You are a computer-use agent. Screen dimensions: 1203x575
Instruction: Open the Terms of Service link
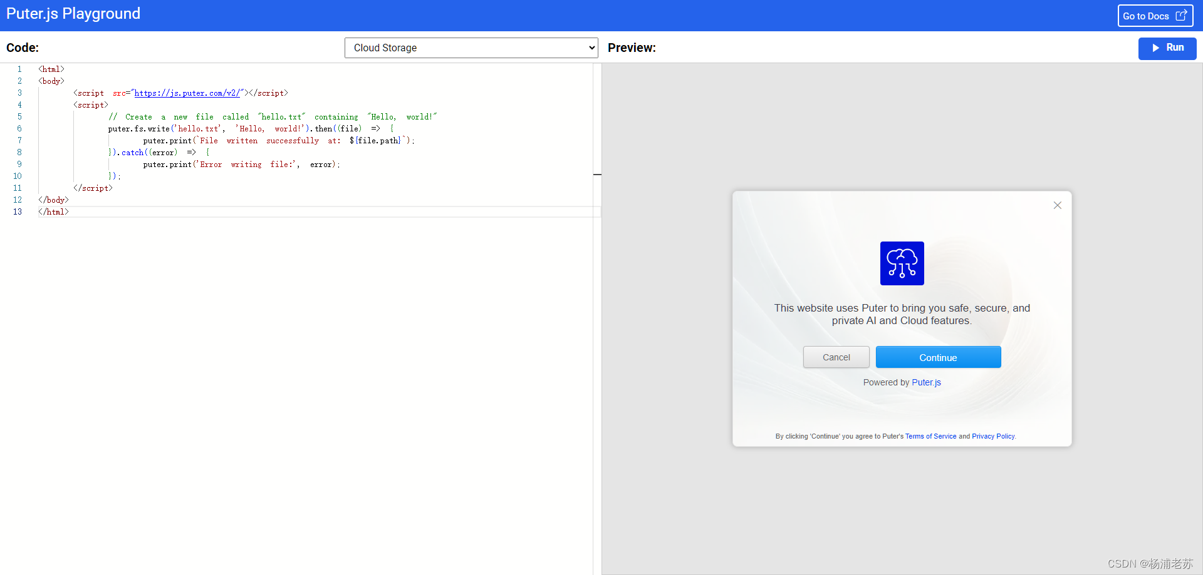point(930,436)
